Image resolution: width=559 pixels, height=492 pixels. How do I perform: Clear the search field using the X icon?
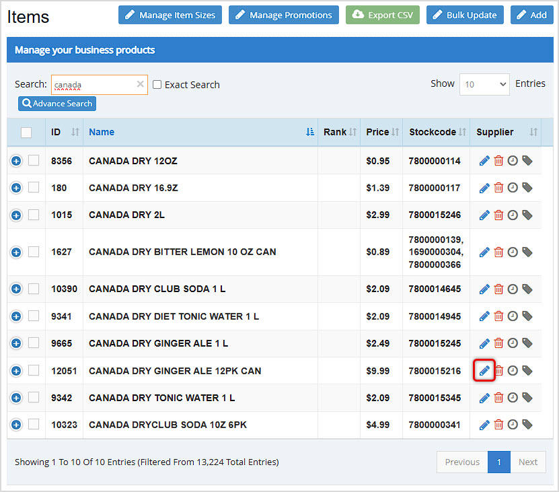pos(139,84)
